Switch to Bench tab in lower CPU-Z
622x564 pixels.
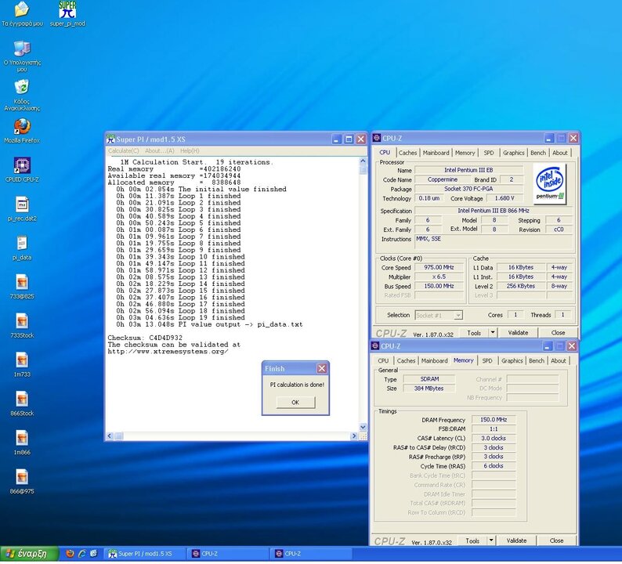click(537, 360)
